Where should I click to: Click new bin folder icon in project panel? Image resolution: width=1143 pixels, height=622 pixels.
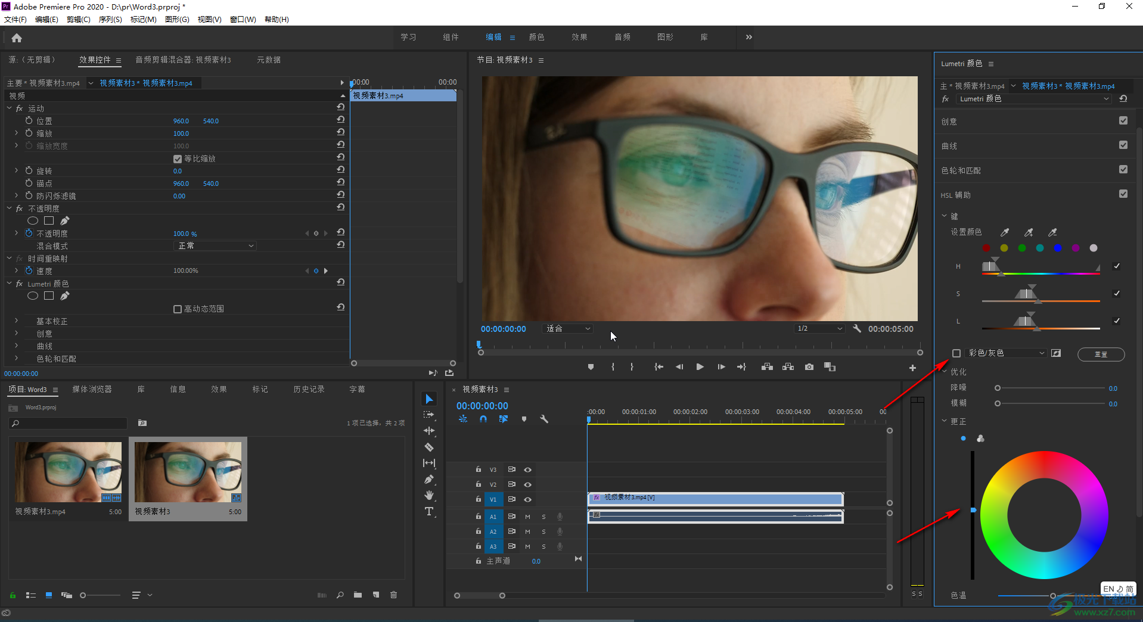(358, 595)
